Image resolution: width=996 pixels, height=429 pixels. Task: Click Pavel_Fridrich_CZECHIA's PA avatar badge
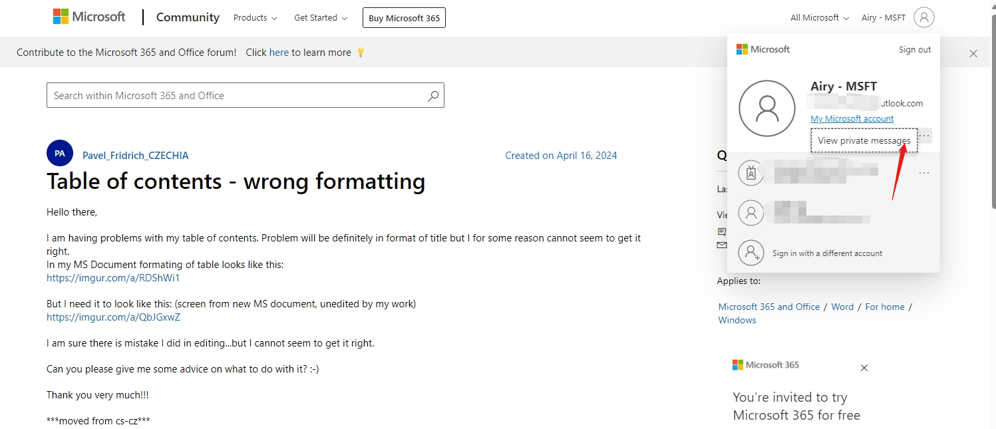60,153
